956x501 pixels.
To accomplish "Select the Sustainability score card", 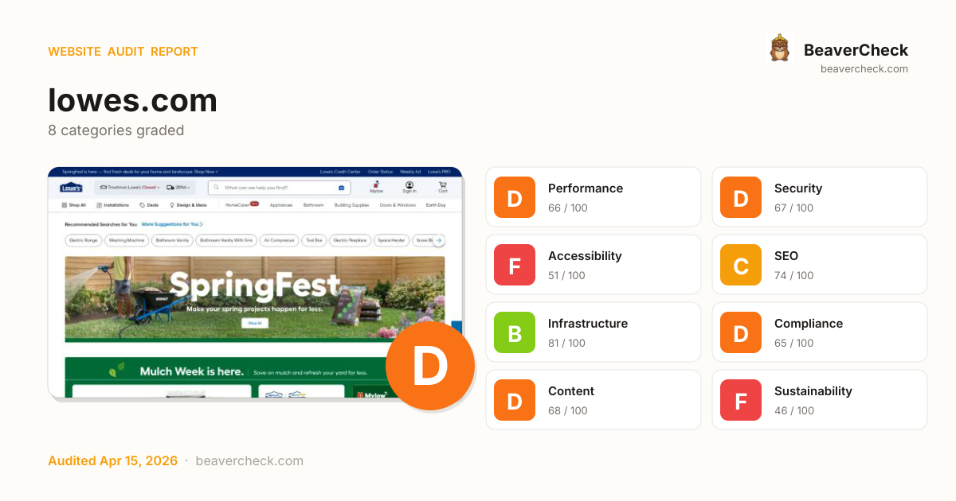I will pyautogui.click(x=819, y=400).
